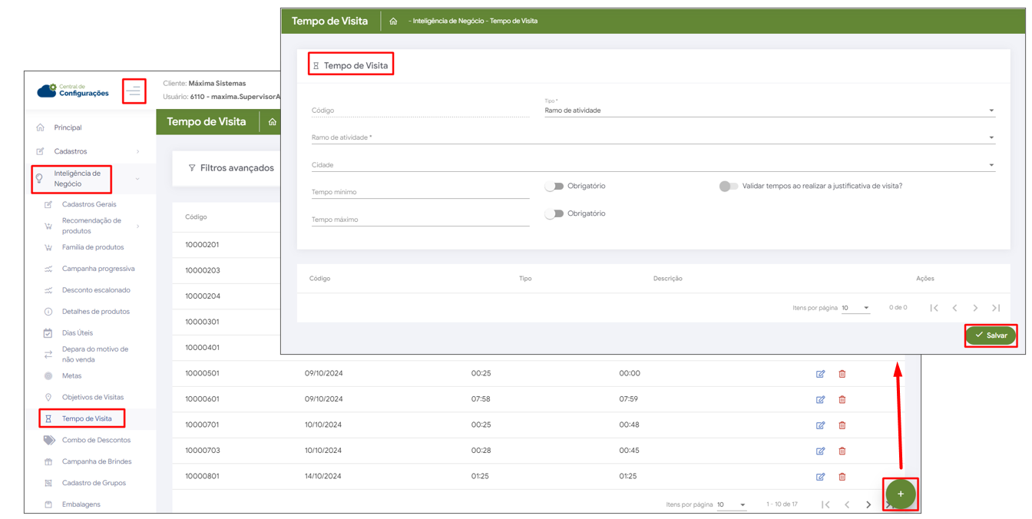Click the Tempo mínimo input field
Image resolution: width=1032 pixels, height=519 pixels.
click(x=420, y=193)
